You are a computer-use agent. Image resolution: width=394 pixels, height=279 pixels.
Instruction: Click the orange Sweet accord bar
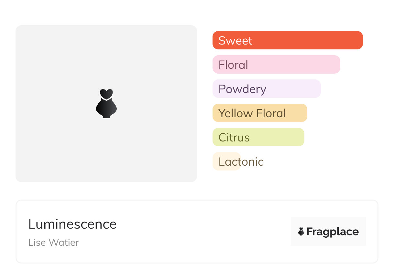click(x=307, y=40)
